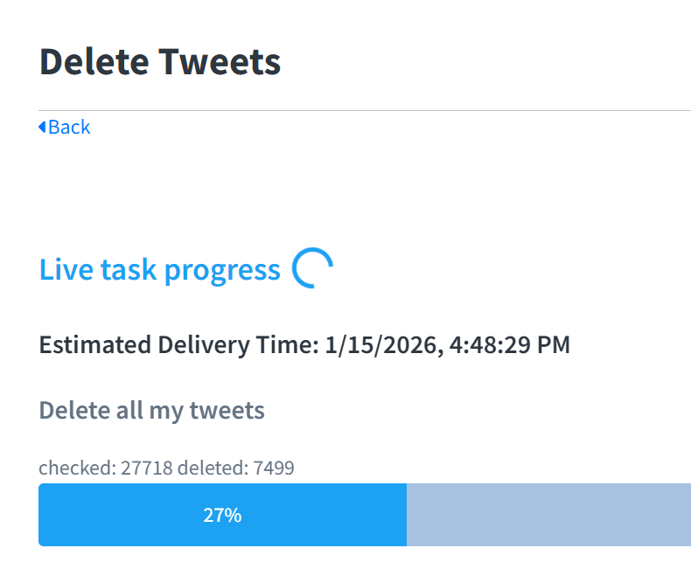Select the Live task progress heading
The width and height of the screenshot is (691, 562).
(159, 270)
